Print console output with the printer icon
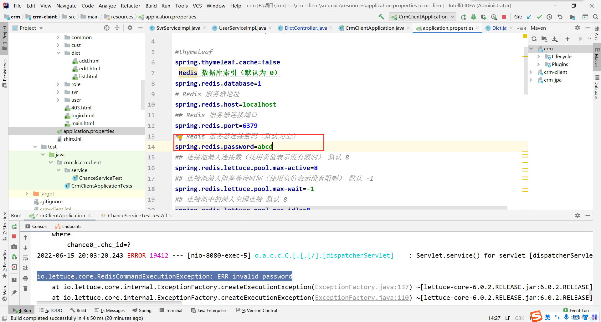Viewport: 601px width, 322px height. [25, 278]
